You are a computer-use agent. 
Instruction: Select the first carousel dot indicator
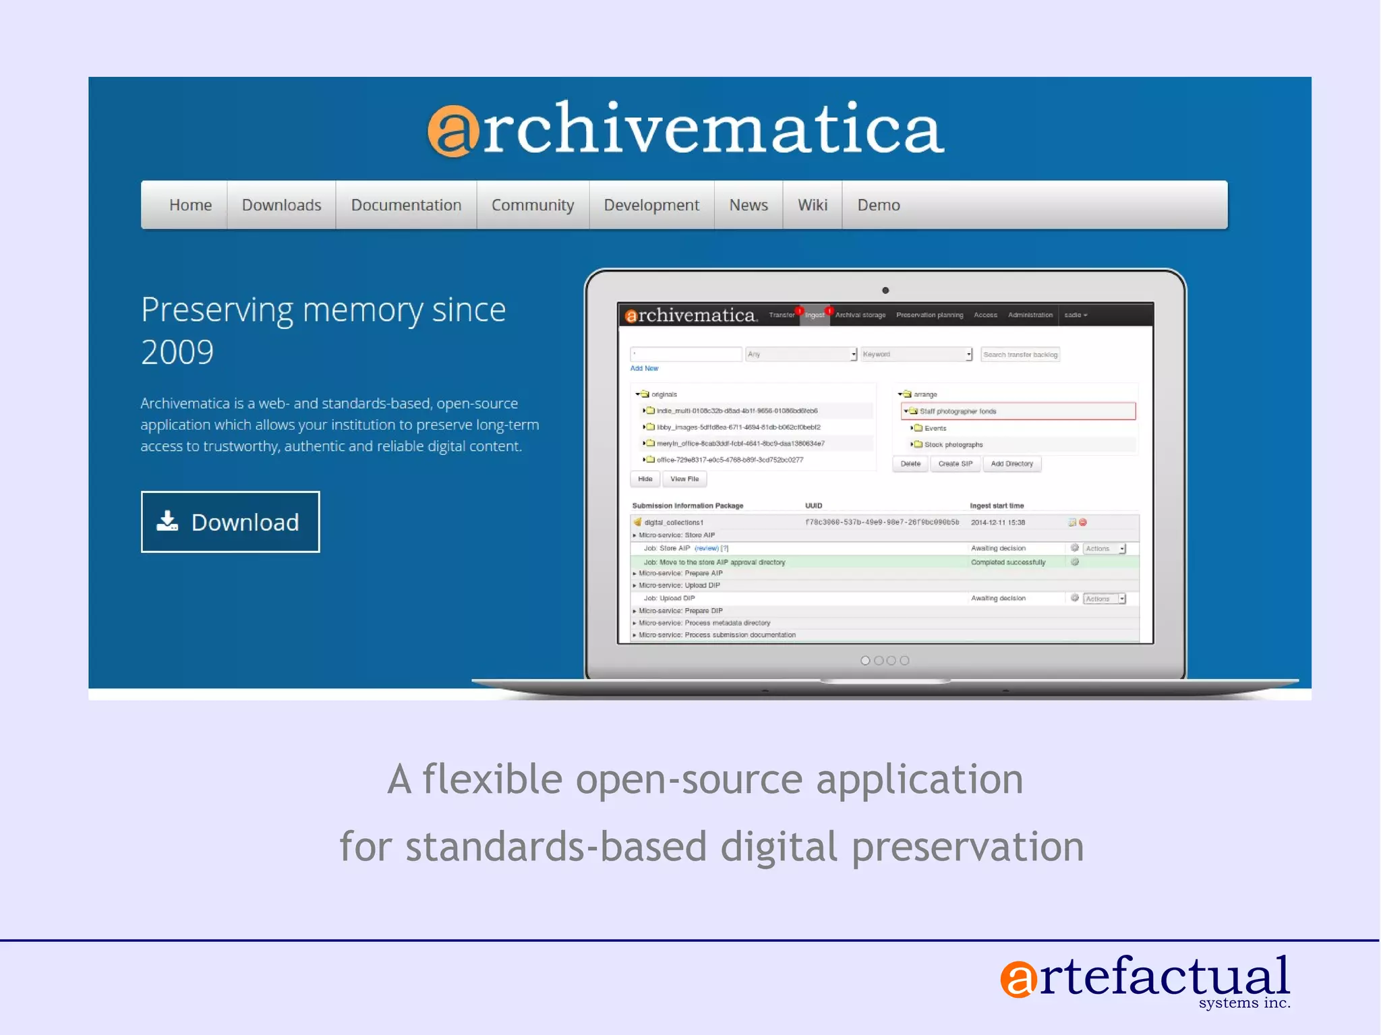(x=865, y=660)
